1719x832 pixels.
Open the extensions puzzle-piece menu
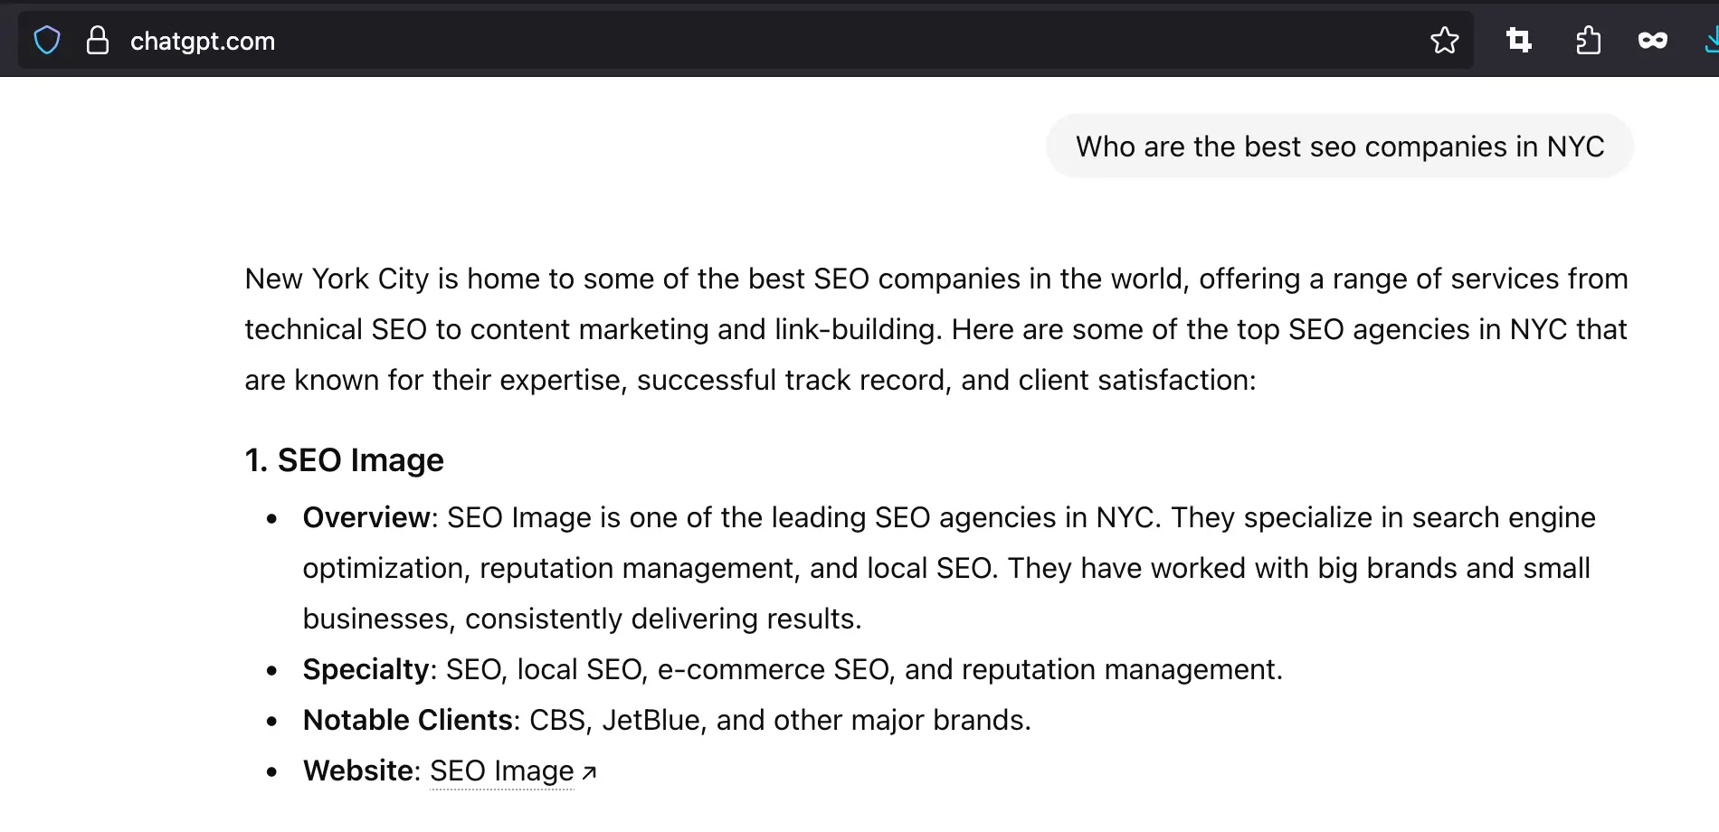coord(1588,40)
